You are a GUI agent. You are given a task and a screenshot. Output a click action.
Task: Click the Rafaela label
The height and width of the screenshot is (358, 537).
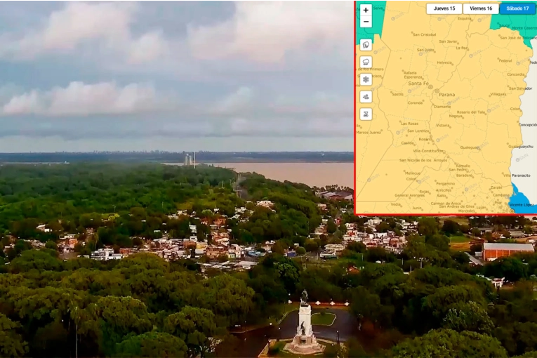click(x=410, y=73)
